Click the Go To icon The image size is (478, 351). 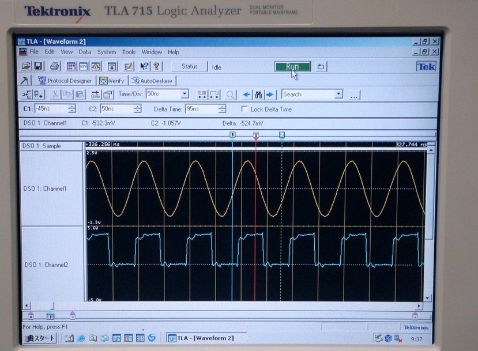tap(95, 95)
